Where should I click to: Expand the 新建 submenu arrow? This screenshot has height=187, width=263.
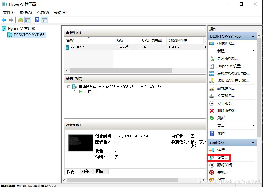(253, 51)
